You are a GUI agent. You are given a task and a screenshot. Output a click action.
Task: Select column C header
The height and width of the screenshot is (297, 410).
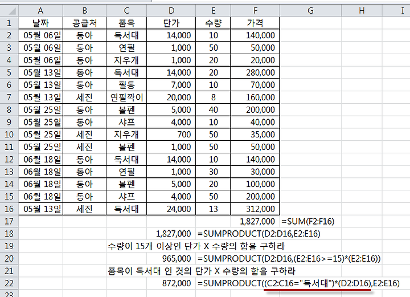click(126, 11)
